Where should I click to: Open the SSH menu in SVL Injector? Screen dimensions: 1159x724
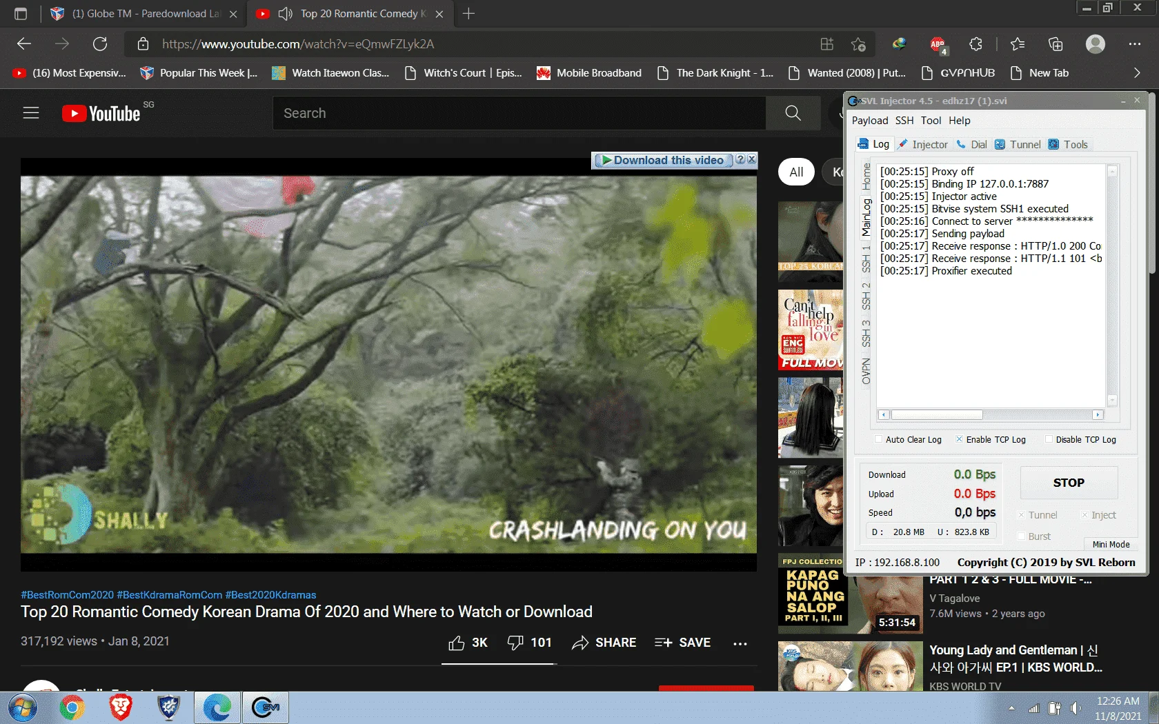coord(904,121)
